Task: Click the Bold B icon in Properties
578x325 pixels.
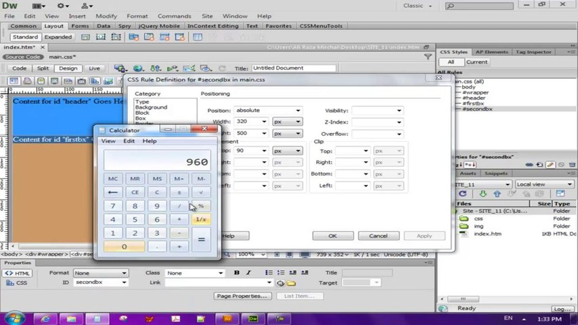Action: 236,273
